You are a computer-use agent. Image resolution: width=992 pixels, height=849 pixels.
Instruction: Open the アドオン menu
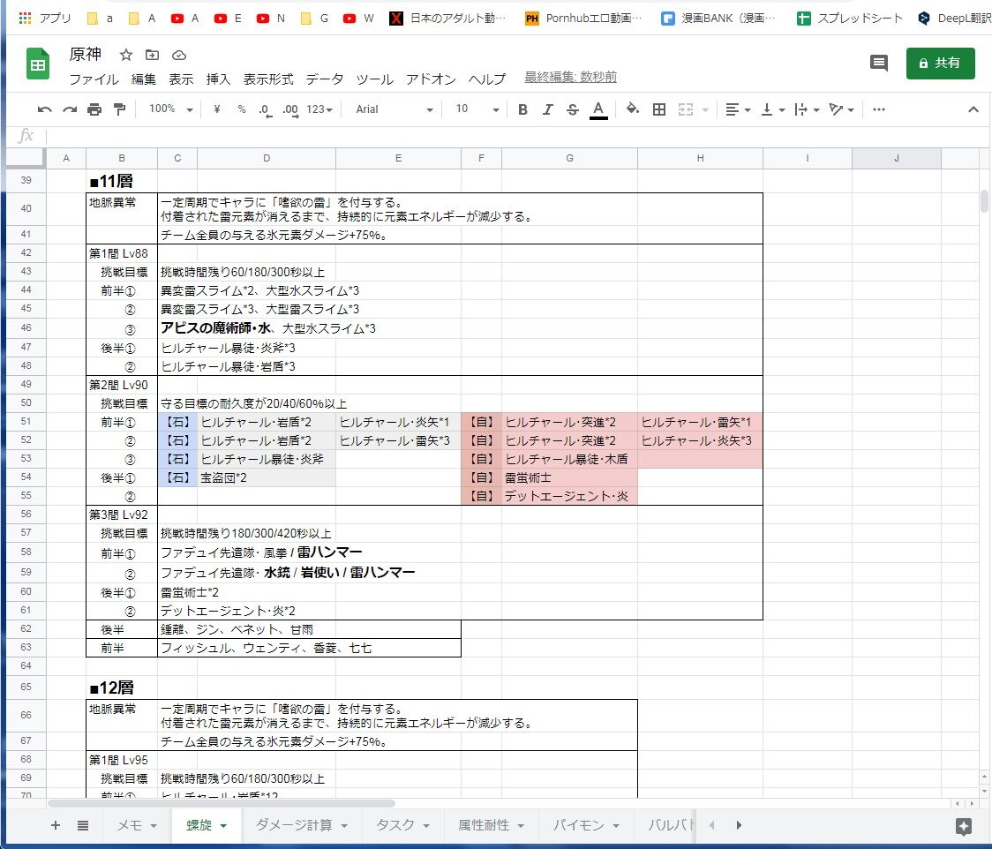point(431,79)
